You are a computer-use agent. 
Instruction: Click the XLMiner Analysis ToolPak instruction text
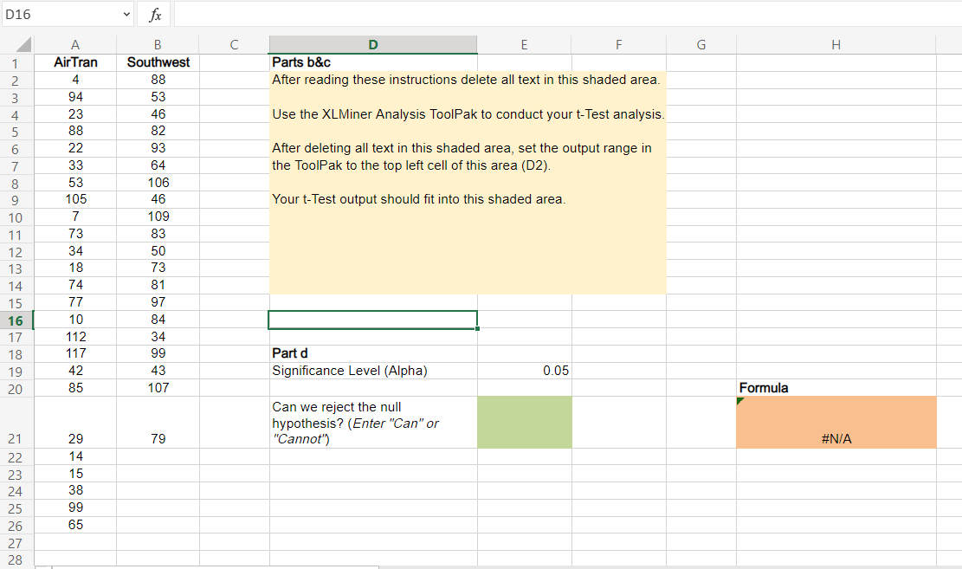coord(468,114)
